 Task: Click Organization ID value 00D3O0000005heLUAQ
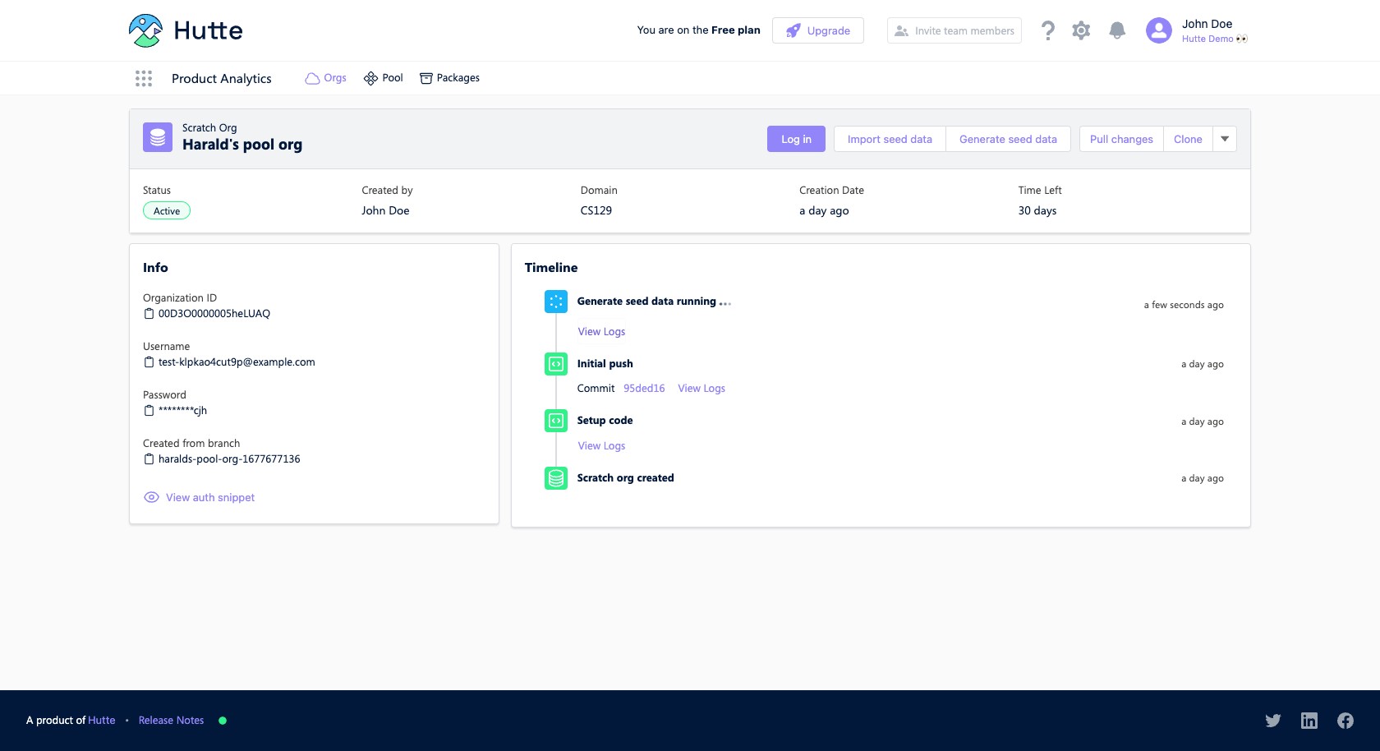tap(214, 314)
